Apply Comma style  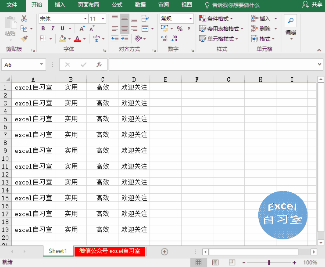[189, 29]
